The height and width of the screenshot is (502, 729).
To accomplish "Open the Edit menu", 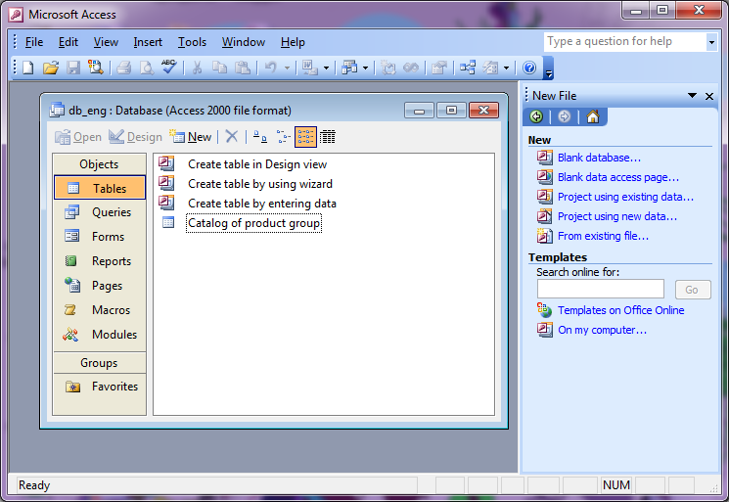I will pos(68,42).
